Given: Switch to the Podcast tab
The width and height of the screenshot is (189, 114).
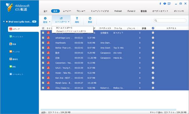Looking at the screenshot, I should point(118,11).
